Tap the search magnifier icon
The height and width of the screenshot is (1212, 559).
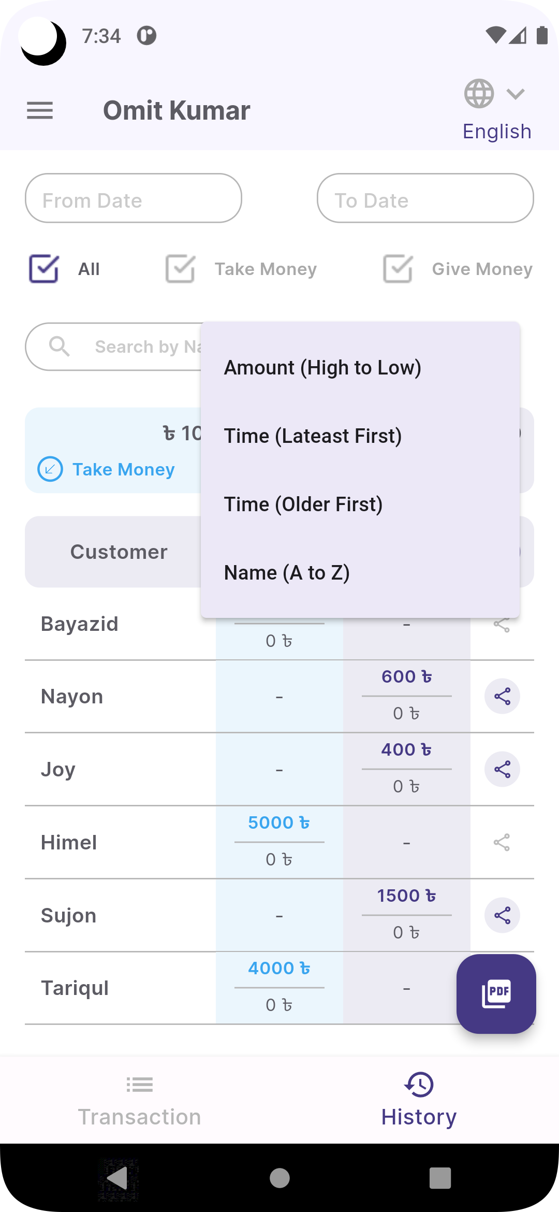pos(60,347)
